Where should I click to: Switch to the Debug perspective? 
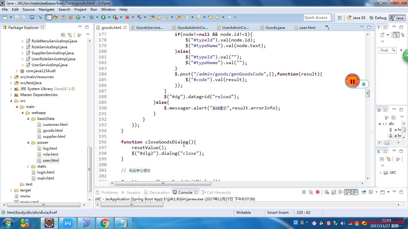(x=378, y=18)
